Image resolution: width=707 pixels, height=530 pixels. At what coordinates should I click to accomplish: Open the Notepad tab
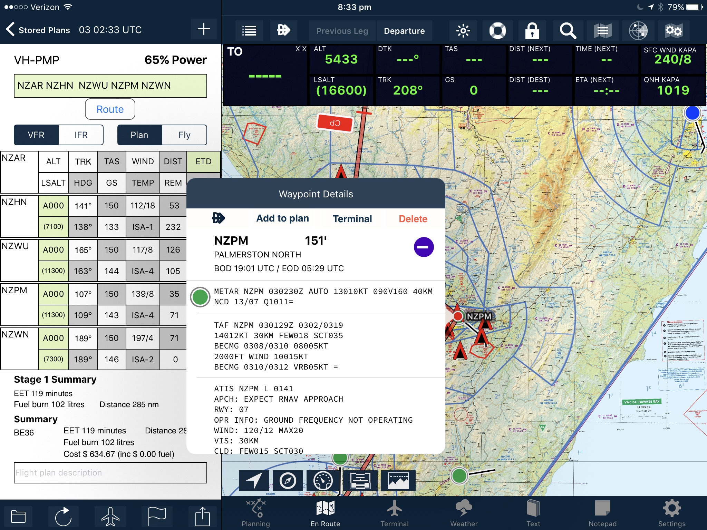(x=603, y=513)
